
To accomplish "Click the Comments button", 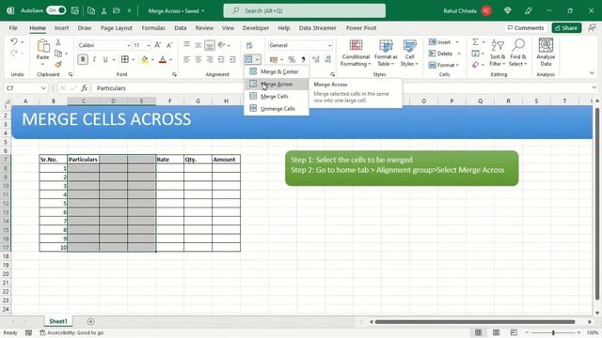I will click(525, 28).
